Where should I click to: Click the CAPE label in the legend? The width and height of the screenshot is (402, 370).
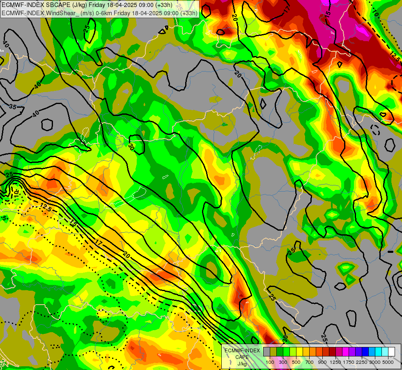pyautogui.click(x=242, y=357)
